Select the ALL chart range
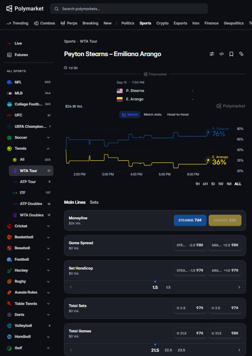The image size is (252, 356). coord(238,184)
